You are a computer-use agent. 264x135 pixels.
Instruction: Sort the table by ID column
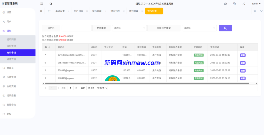click(x=49, y=47)
